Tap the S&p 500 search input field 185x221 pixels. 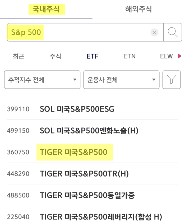[x=79, y=32]
